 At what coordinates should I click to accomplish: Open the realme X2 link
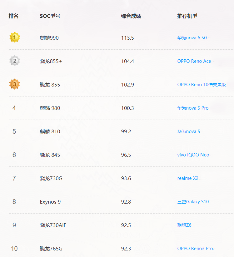click(x=188, y=178)
